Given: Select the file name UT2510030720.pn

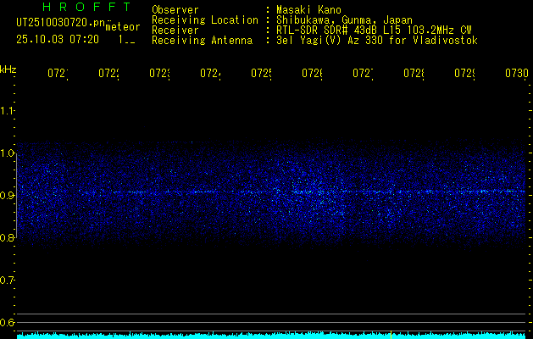Looking at the screenshot, I should (x=61, y=23).
